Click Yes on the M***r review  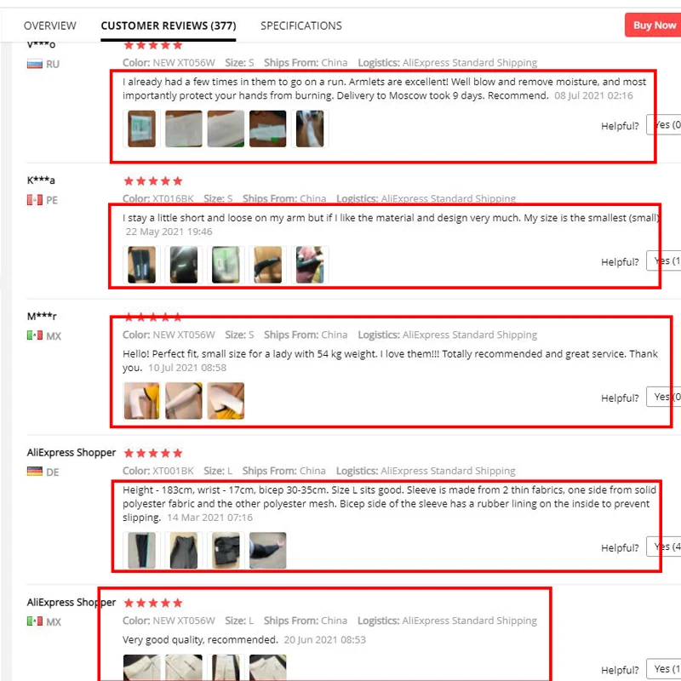coord(664,397)
